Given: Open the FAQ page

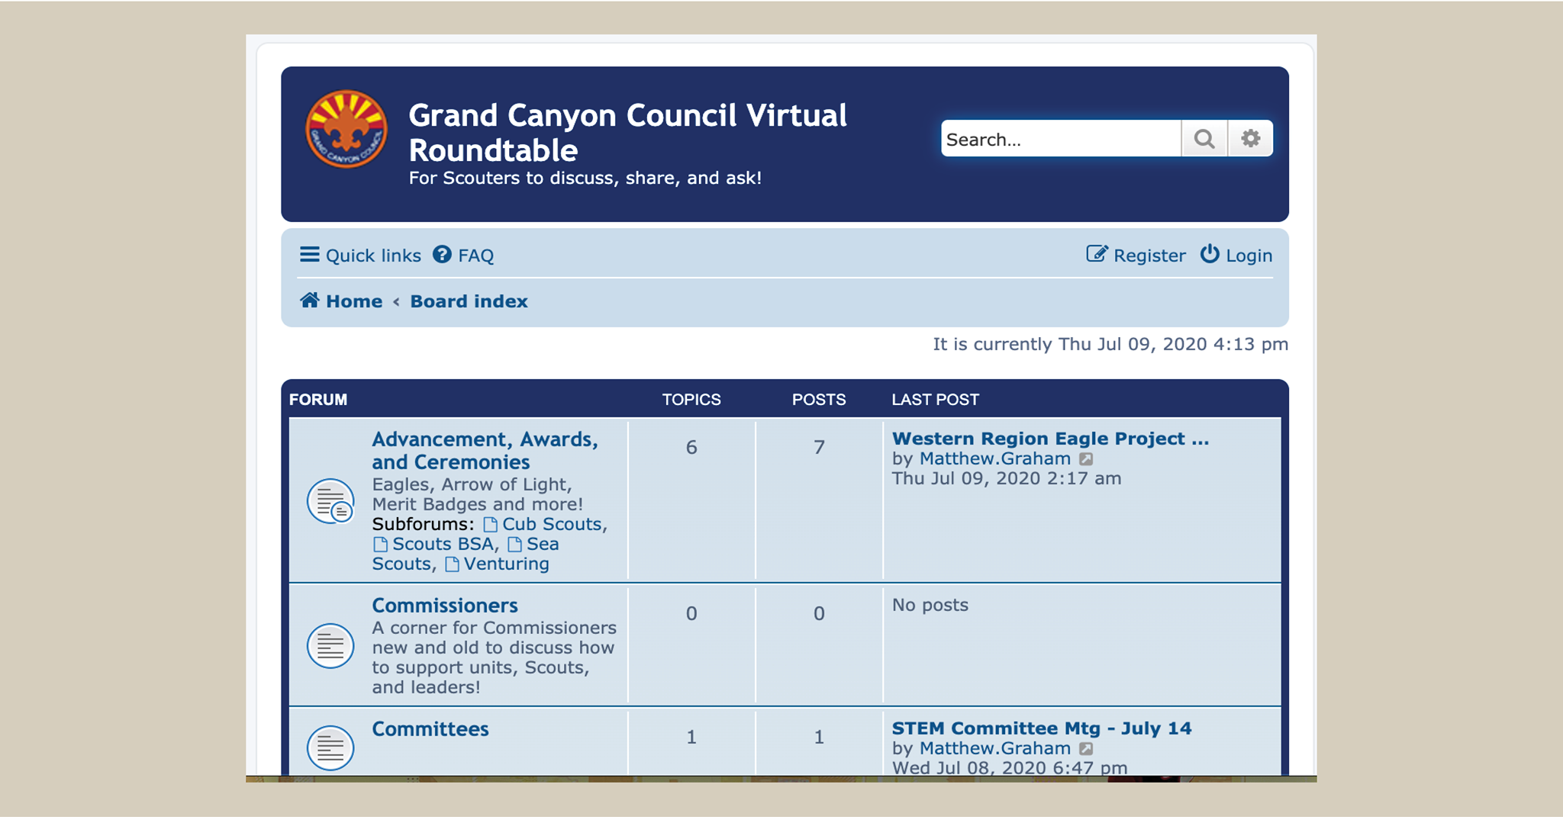Looking at the screenshot, I should click(463, 256).
